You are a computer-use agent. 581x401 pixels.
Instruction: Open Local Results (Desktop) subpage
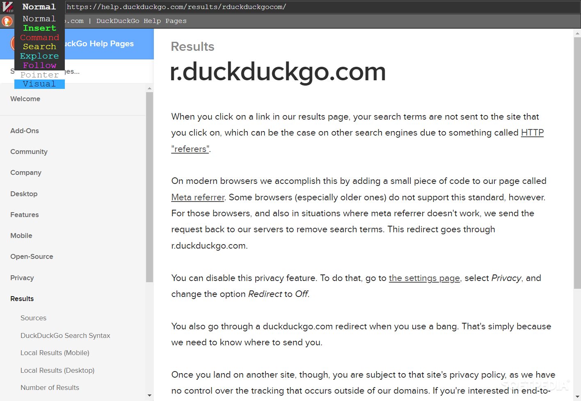(x=57, y=370)
